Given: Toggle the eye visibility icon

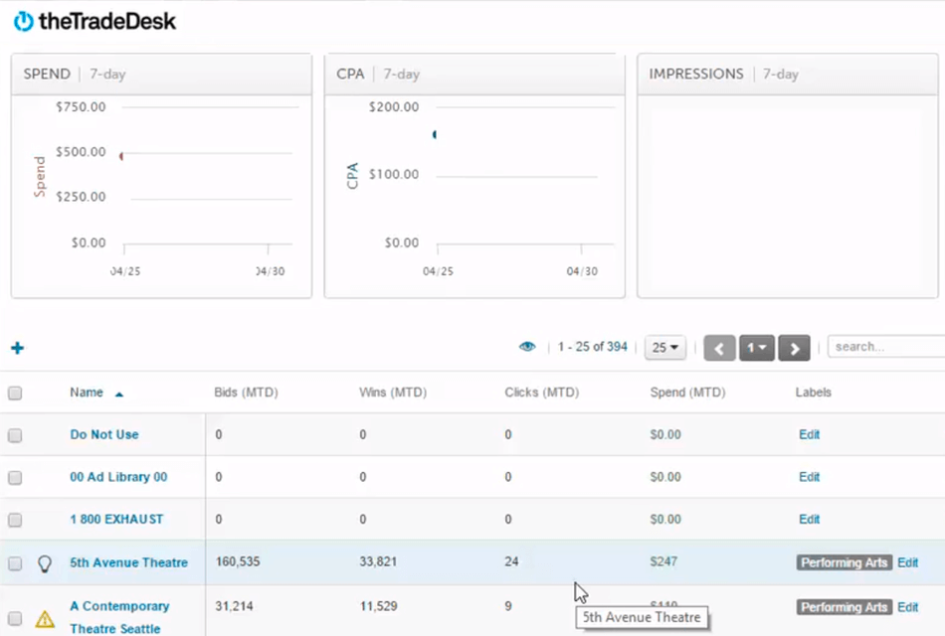Looking at the screenshot, I should (x=527, y=347).
